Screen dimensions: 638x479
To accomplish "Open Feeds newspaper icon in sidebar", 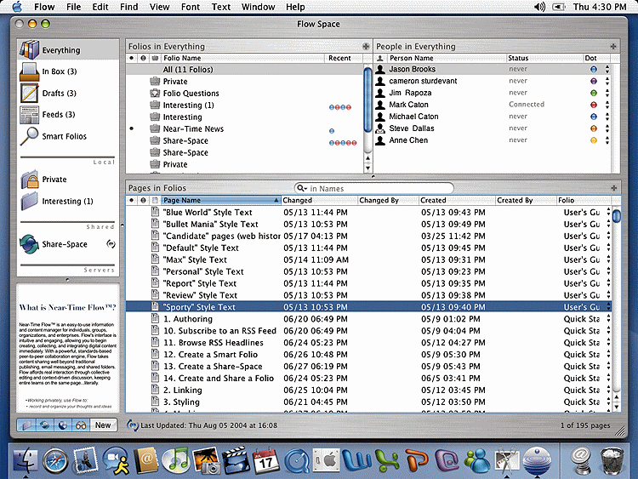I will point(29,114).
